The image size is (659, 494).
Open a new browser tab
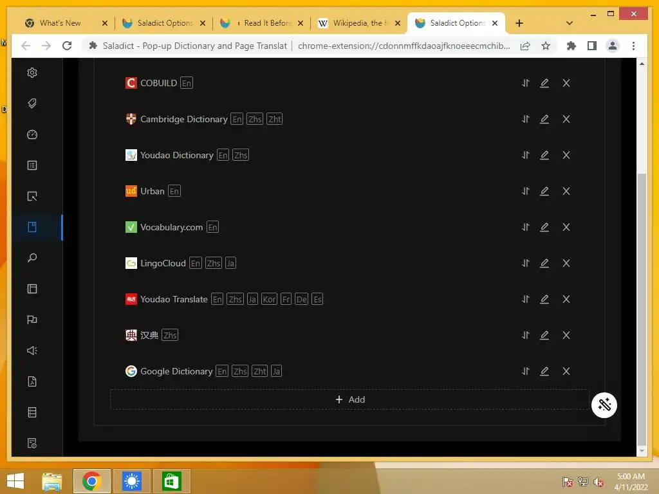519,23
